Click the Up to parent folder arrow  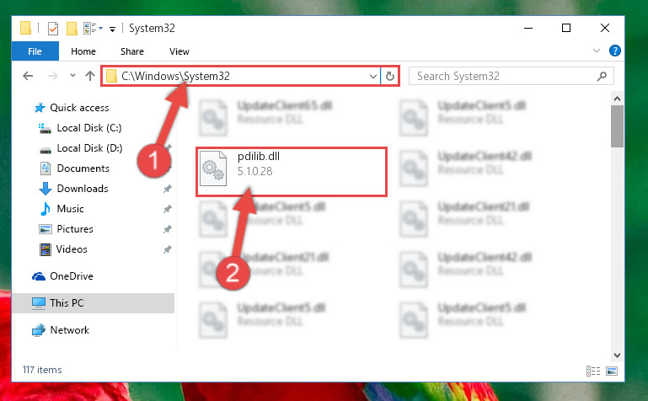(89, 76)
